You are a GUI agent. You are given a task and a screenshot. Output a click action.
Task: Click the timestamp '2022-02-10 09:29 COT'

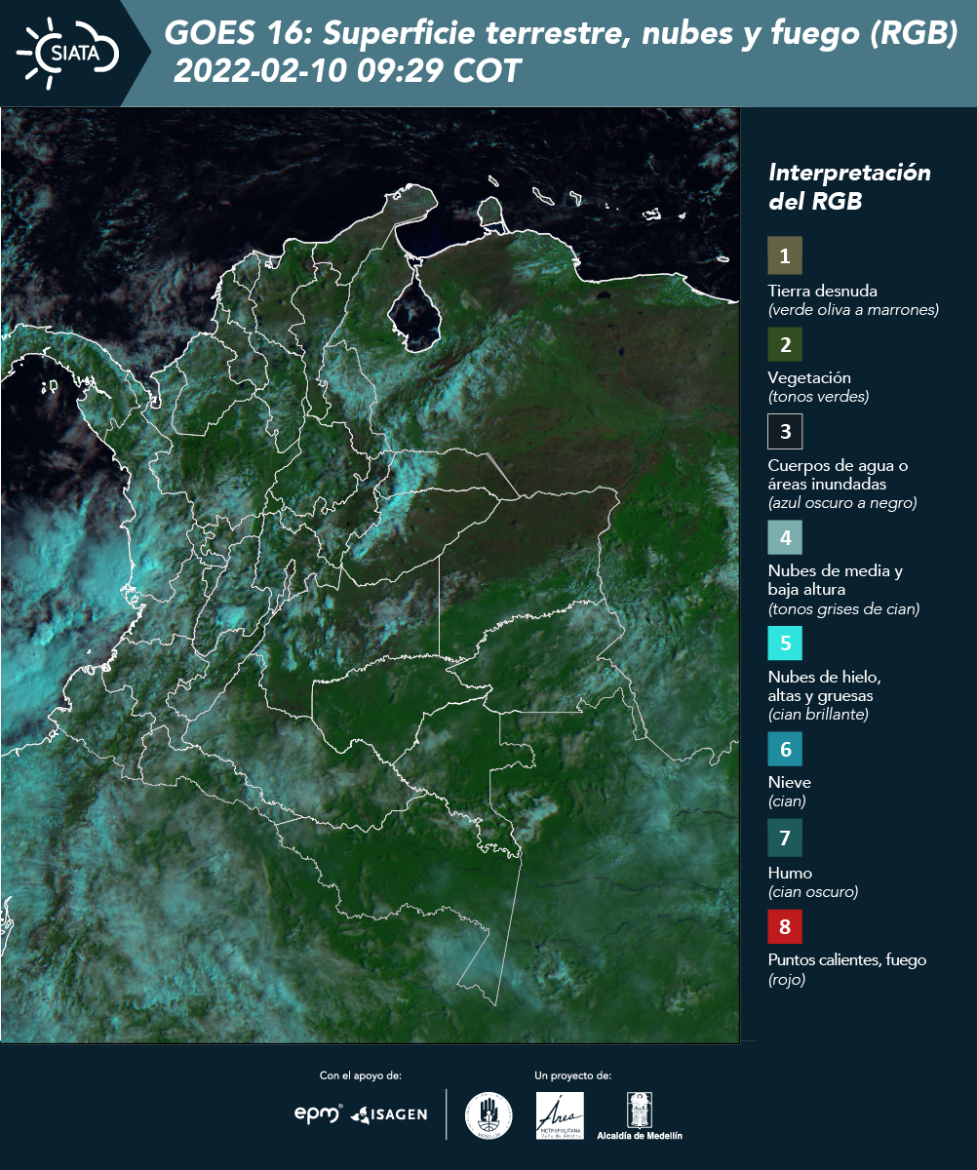tap(347, 71)
